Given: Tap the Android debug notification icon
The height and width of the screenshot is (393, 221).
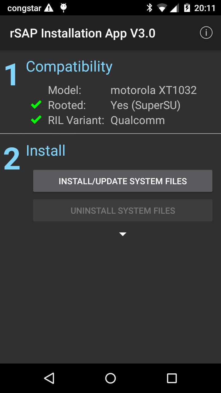Looking at the screenshot, I should click(64, 7).
